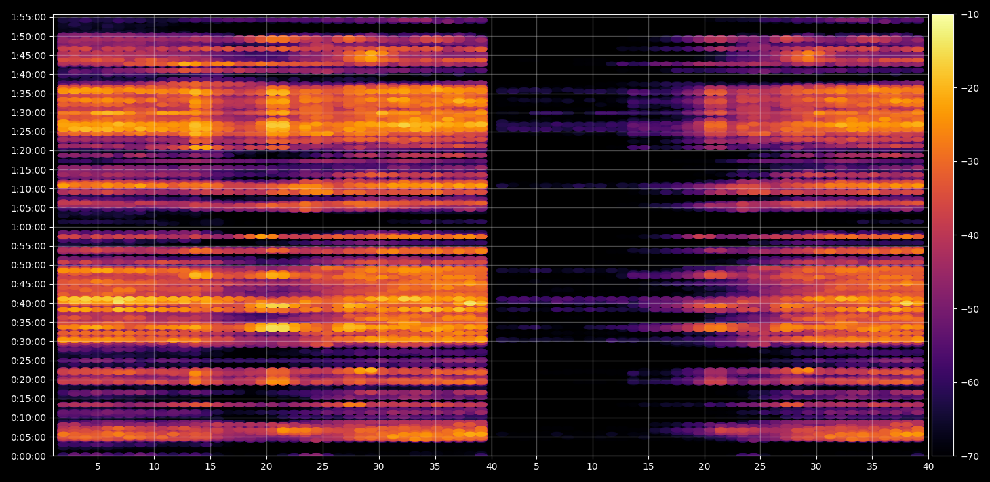The height and width of the screenshot is (482, 990).
Task: Click the −60 colorbar tick label
Action: [x=970, y=382]
